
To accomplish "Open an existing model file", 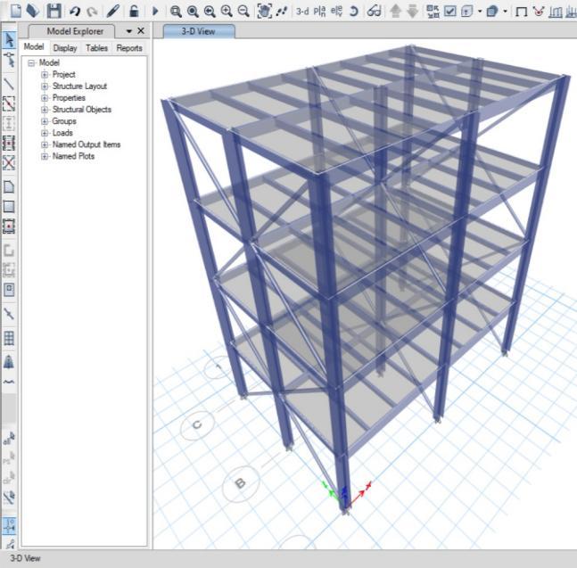I will click(33, 11).
